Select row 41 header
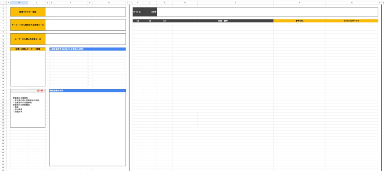384x171 pixels. click(x=3, y=128)
